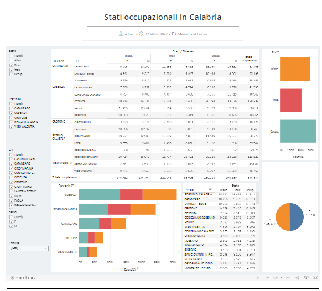Image resolution: width=322 pixels, height=291 pixels.
Task: Click the Redo arrow in Tableau toolbar
Action: (267, 278)
